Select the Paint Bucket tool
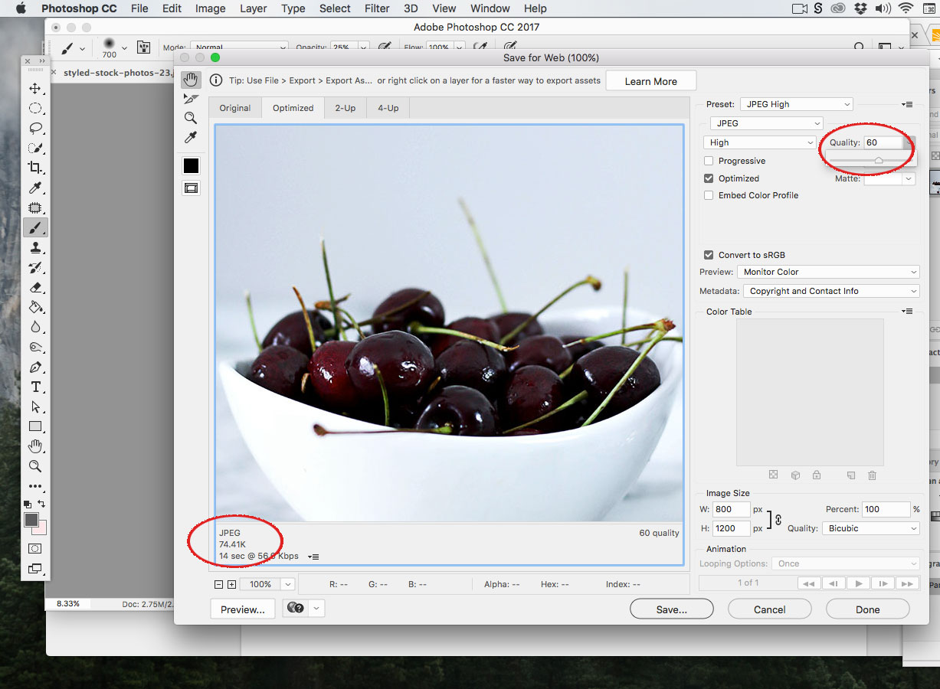Screen dimensions: 940x689 [35, 307]
